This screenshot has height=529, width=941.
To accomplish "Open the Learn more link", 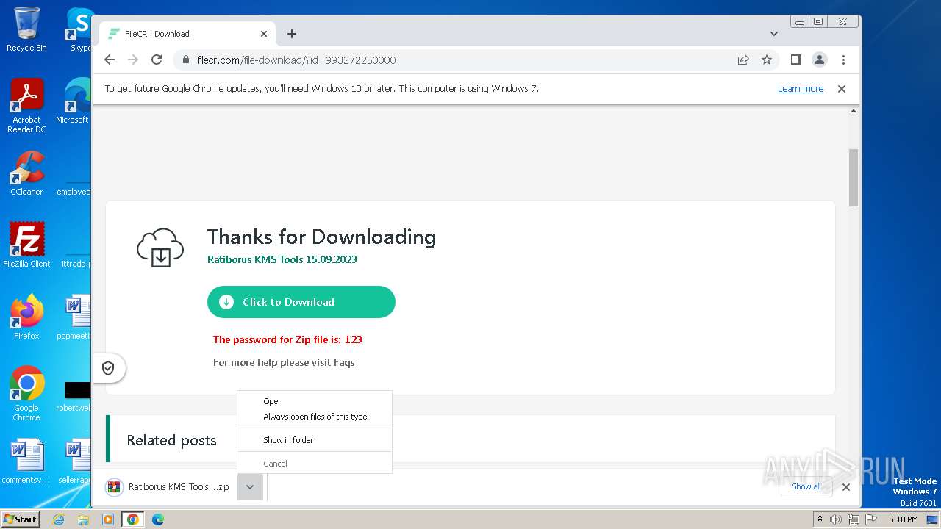I will [801, 89].
